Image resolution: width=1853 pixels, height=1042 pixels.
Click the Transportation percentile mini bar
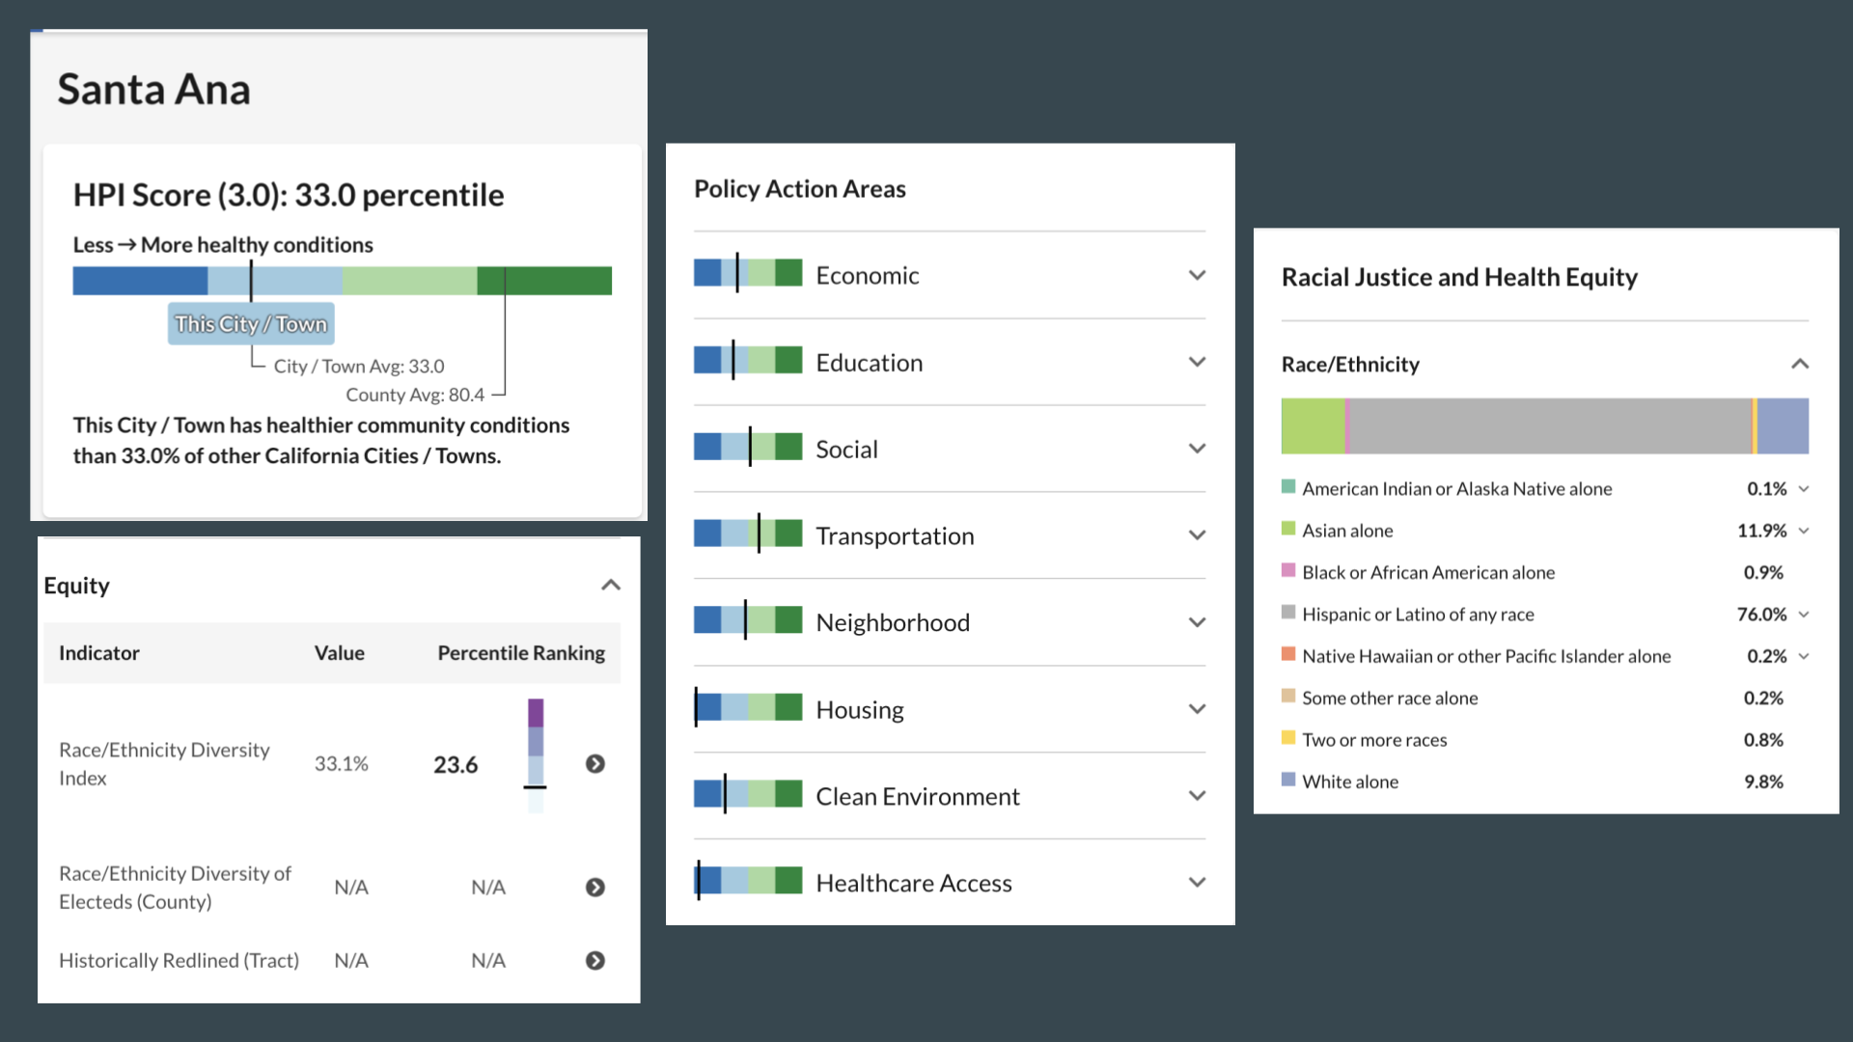coord(748,534)
